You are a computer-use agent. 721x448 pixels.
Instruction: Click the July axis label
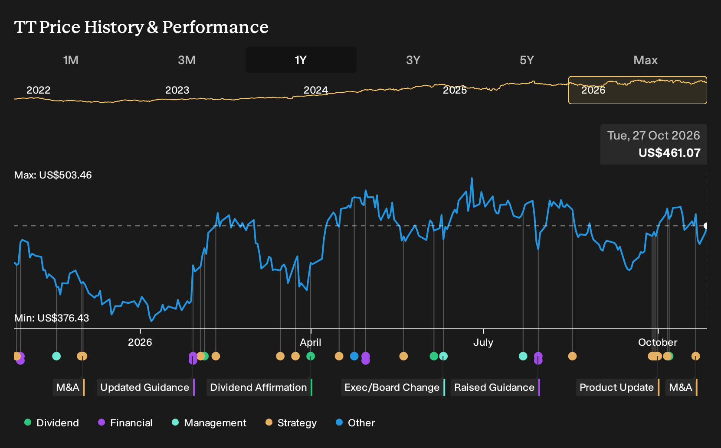(x=483, y=342)
